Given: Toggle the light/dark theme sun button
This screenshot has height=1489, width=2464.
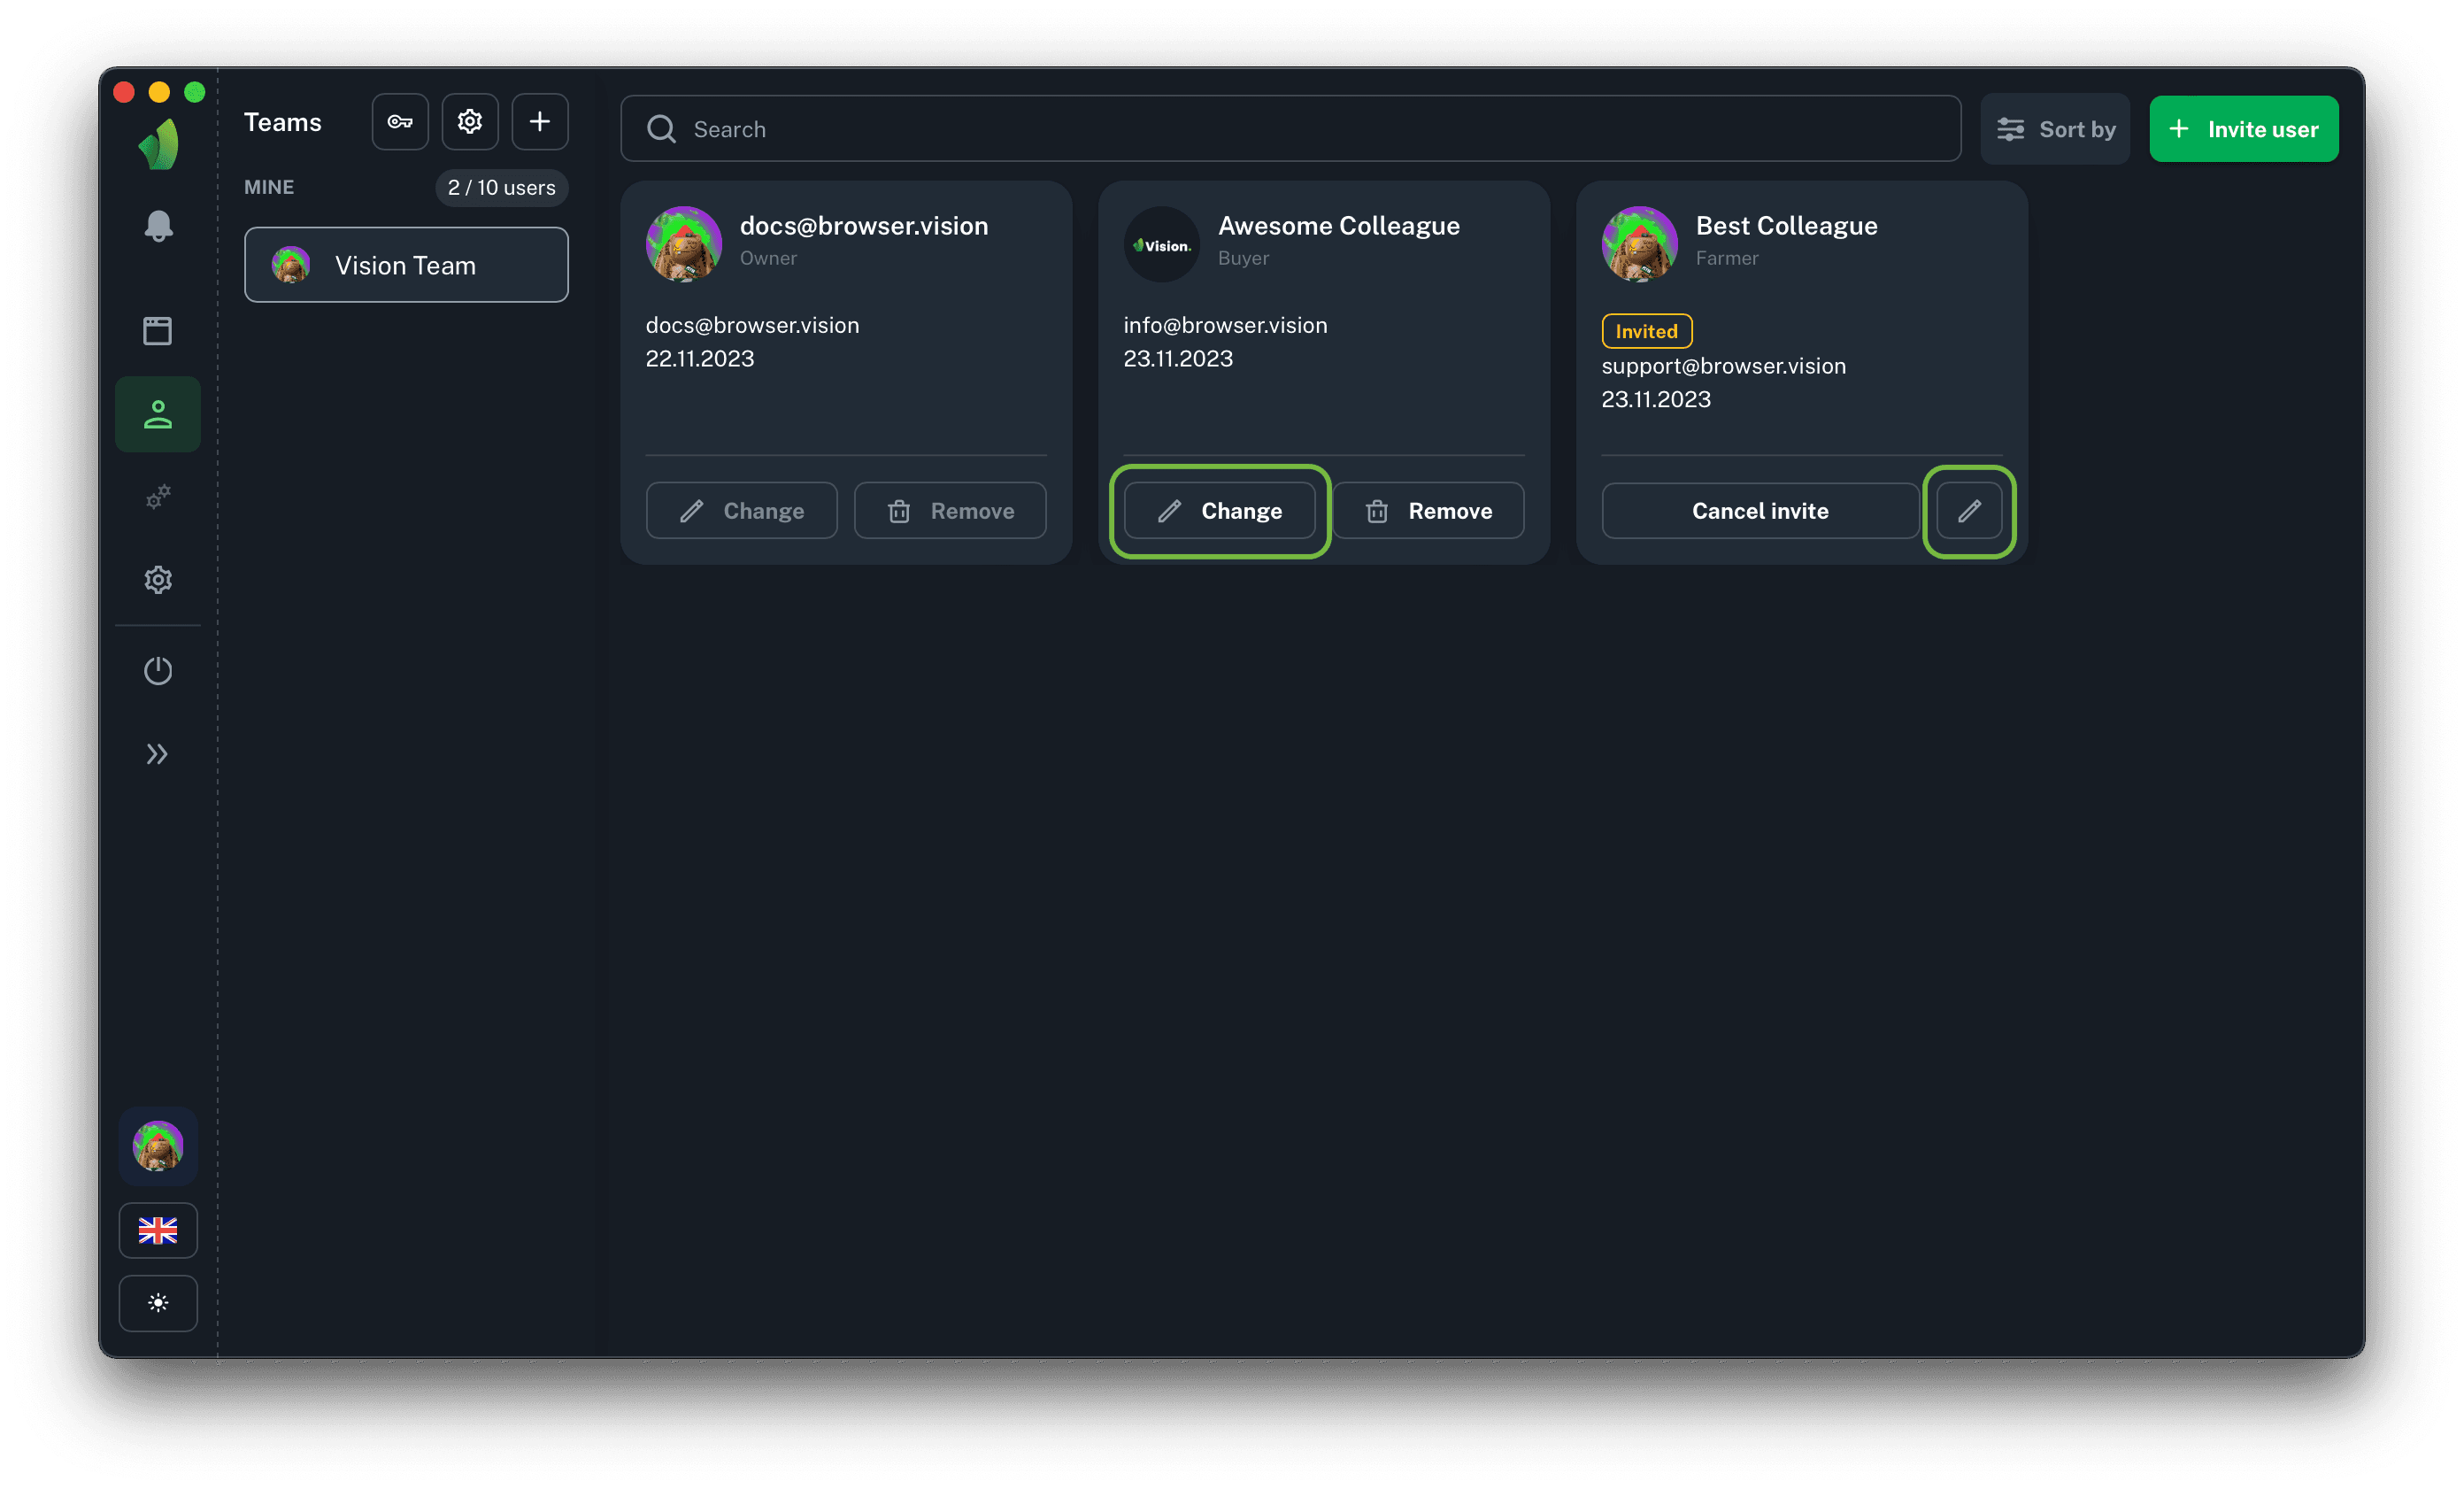Looking at the screenshot, I should (x=158, y=1303).
